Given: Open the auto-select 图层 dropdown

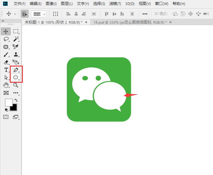Looking at the screenshot, I should click(x=39, y=14).
